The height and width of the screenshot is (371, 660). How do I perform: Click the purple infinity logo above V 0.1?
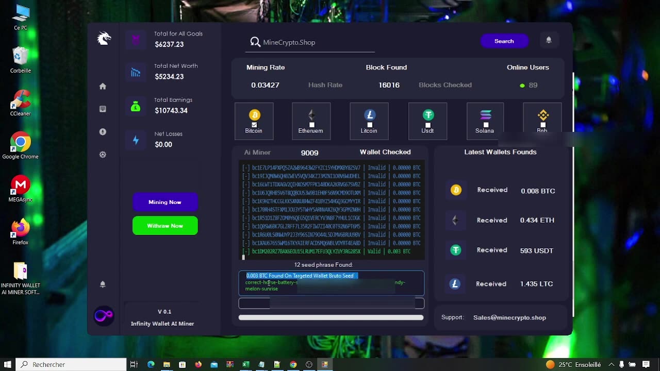pos(104,315)
